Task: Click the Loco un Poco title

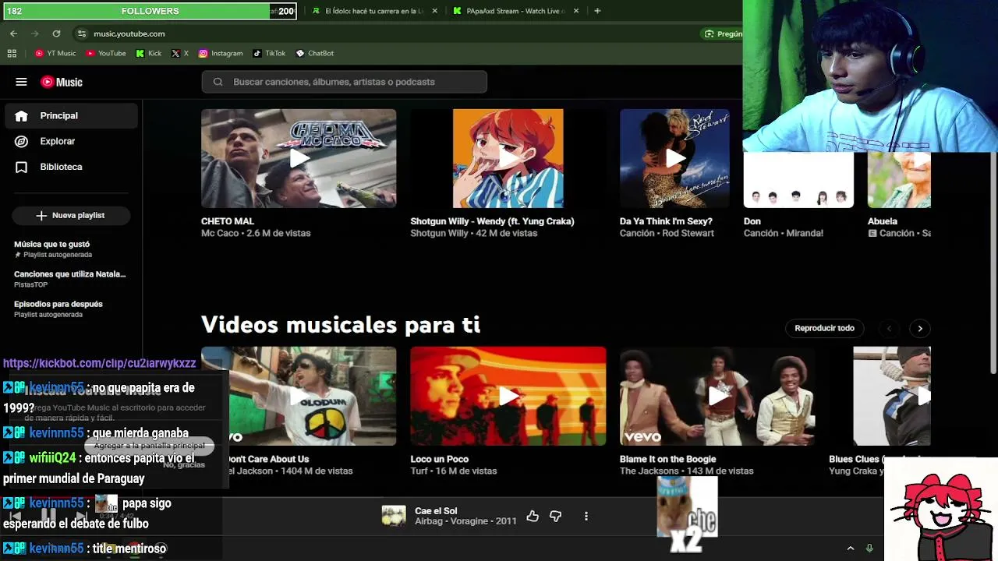Action: point(439,459)
